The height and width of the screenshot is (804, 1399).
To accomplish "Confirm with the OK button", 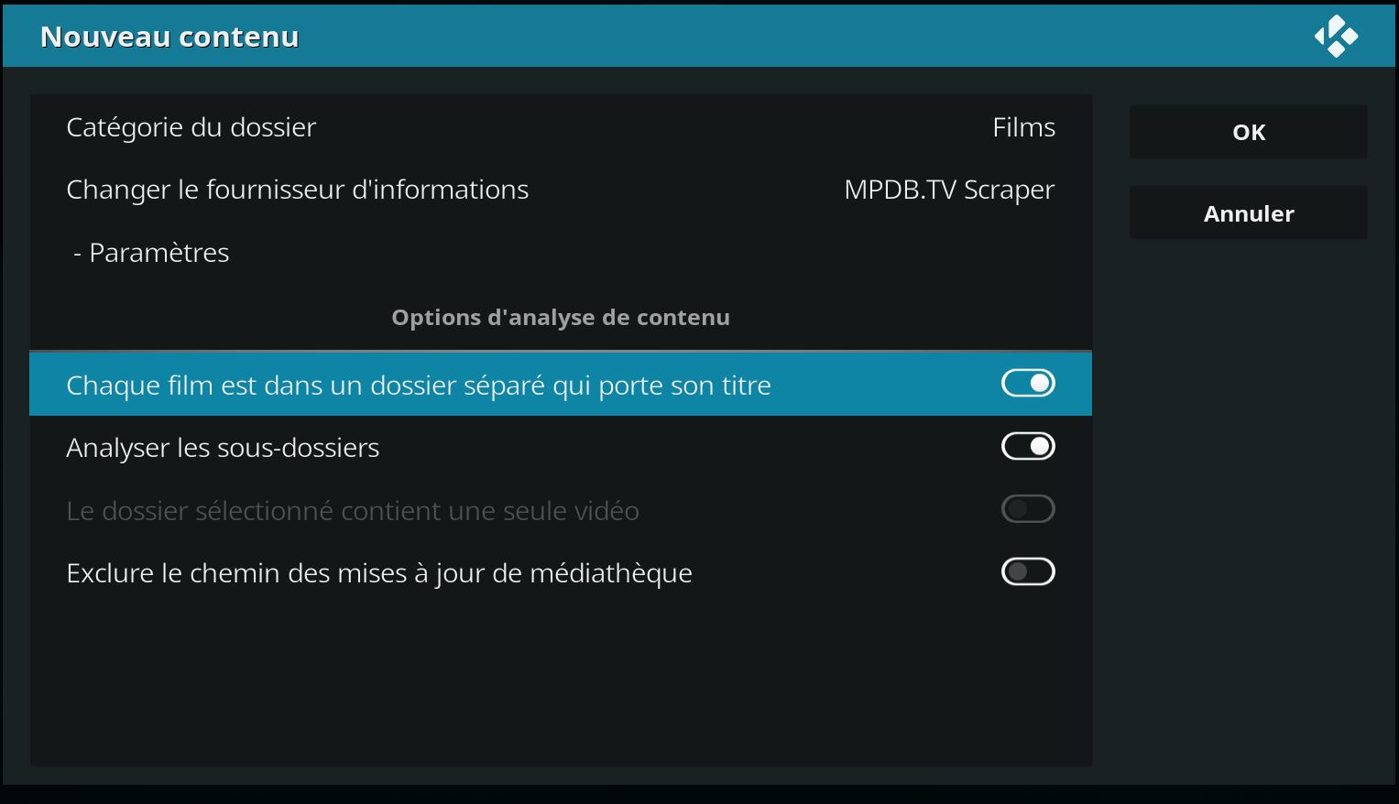I will (x=1249, y=132).
